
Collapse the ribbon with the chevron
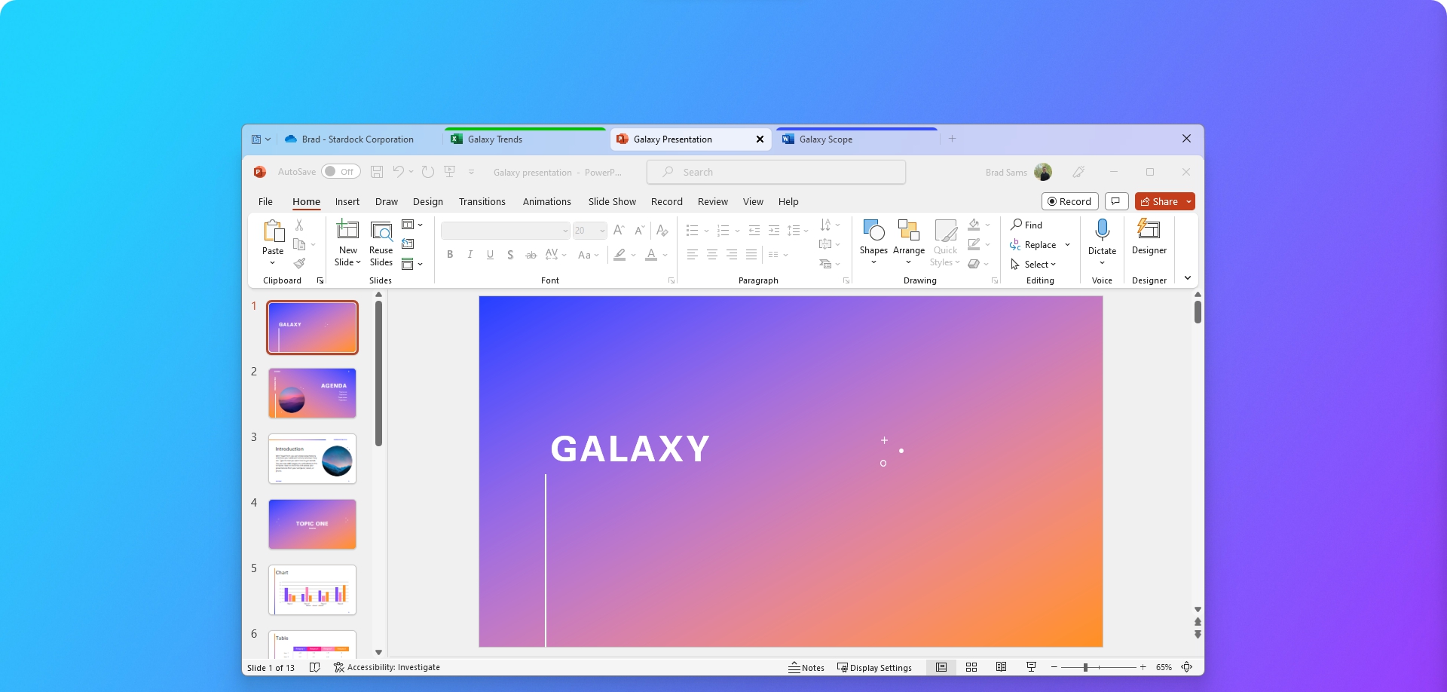click(1188, 278)
